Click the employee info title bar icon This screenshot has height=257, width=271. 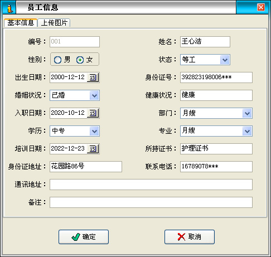[x=9, y=8]
